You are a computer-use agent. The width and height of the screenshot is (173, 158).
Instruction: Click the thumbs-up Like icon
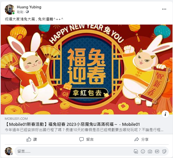29,139
